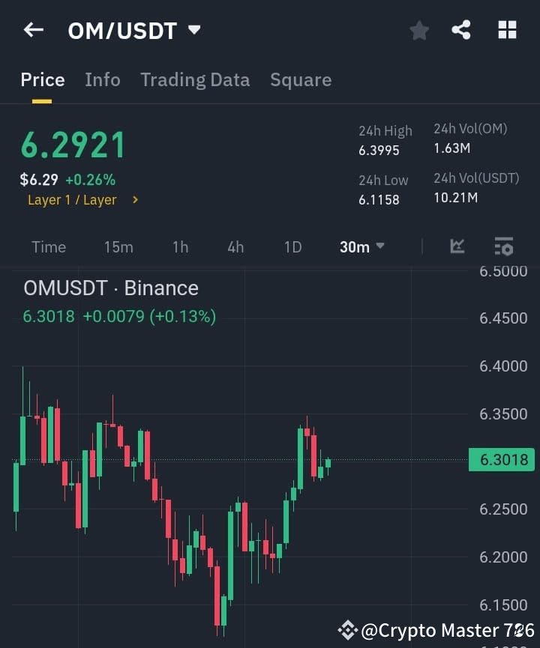The width and height of the screenshot is (540, 648).
Task: Expand the Layer 1 / Layer category chevron
Action: (x=135, y=200)
